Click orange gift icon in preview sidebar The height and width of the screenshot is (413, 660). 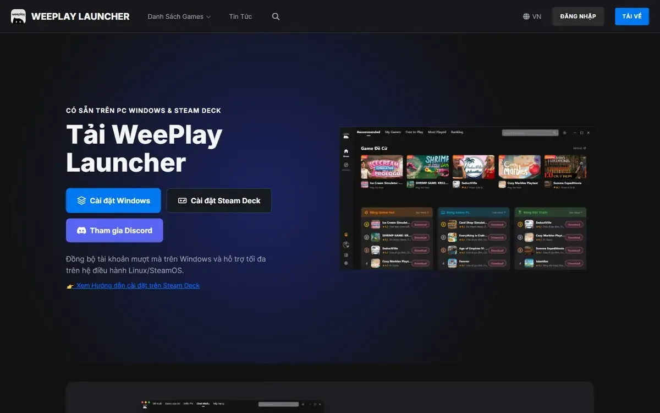click(346, 235)
